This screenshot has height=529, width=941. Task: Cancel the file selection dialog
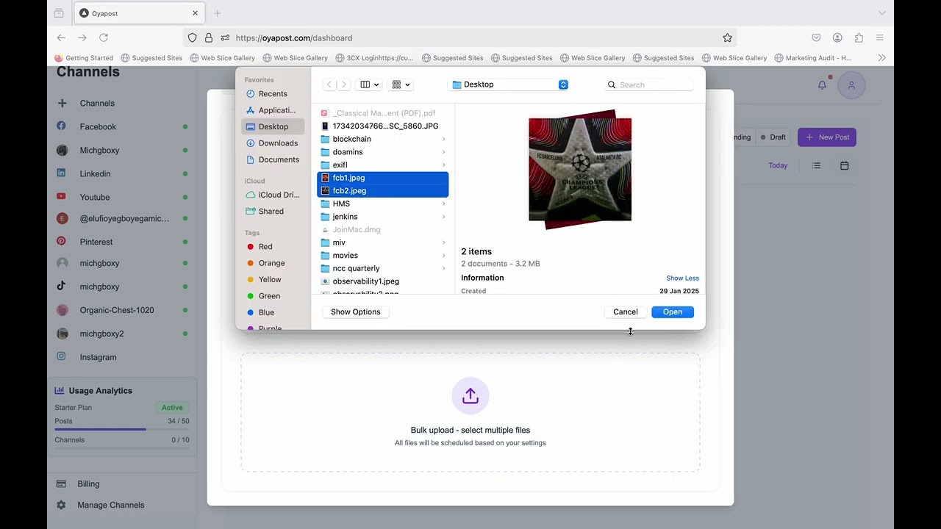click(x=626, y=312)
